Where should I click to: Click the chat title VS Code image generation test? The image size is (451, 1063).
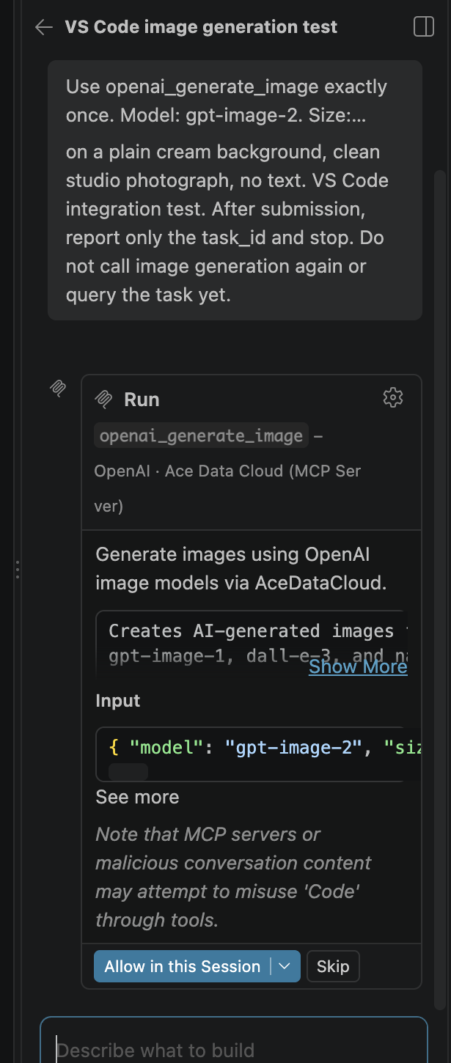tap(201, 27)
